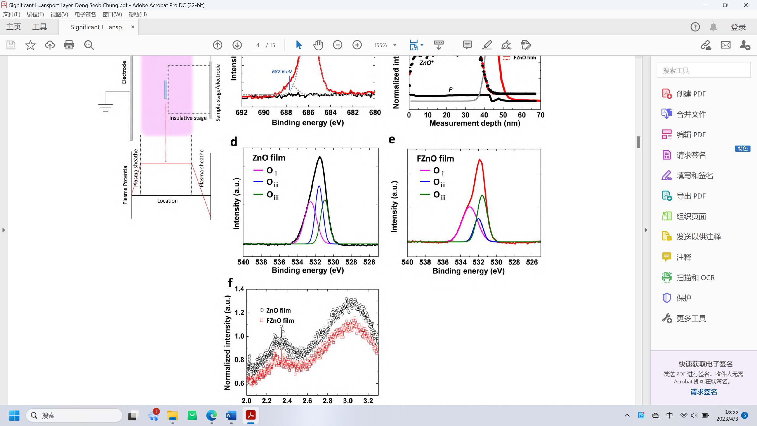
Task: Add a sticky note comment
Action: point(467,45)
